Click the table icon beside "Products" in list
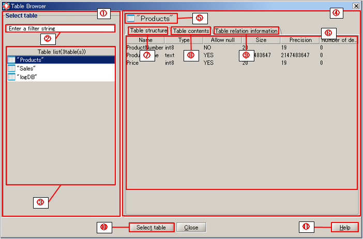 pyautogui.click(x=11, y=60)
